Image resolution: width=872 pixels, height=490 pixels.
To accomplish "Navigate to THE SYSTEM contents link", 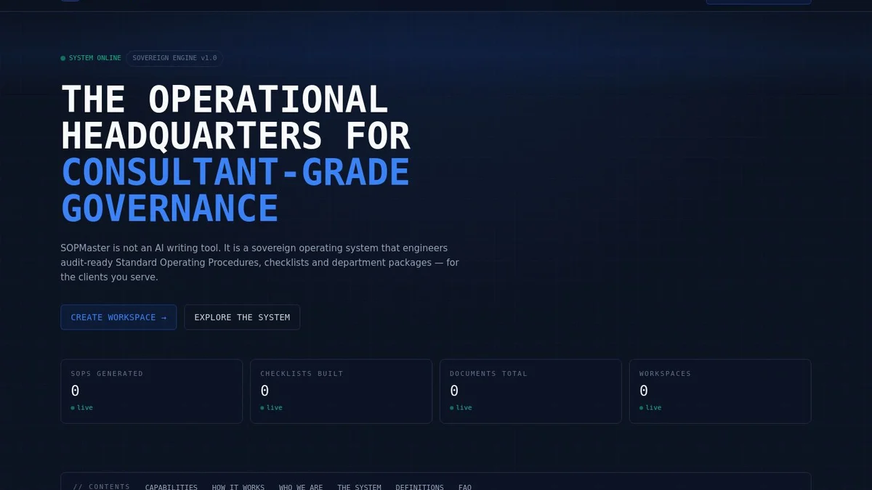I will (359, 486).
